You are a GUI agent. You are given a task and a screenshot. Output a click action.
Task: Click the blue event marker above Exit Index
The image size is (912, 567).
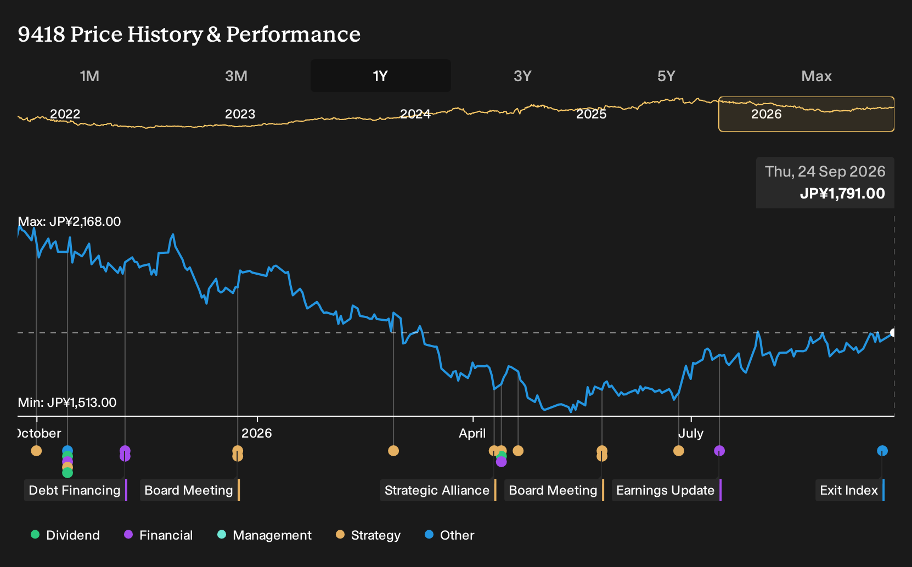coord(882,451)
